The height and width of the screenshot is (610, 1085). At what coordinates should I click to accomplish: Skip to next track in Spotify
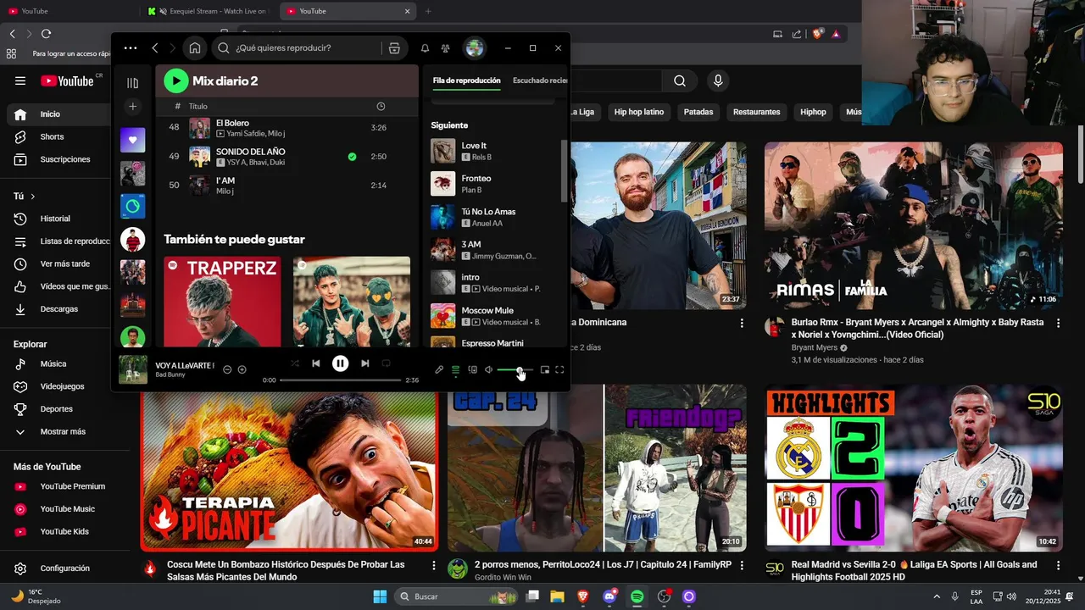[x=364, y=363]
